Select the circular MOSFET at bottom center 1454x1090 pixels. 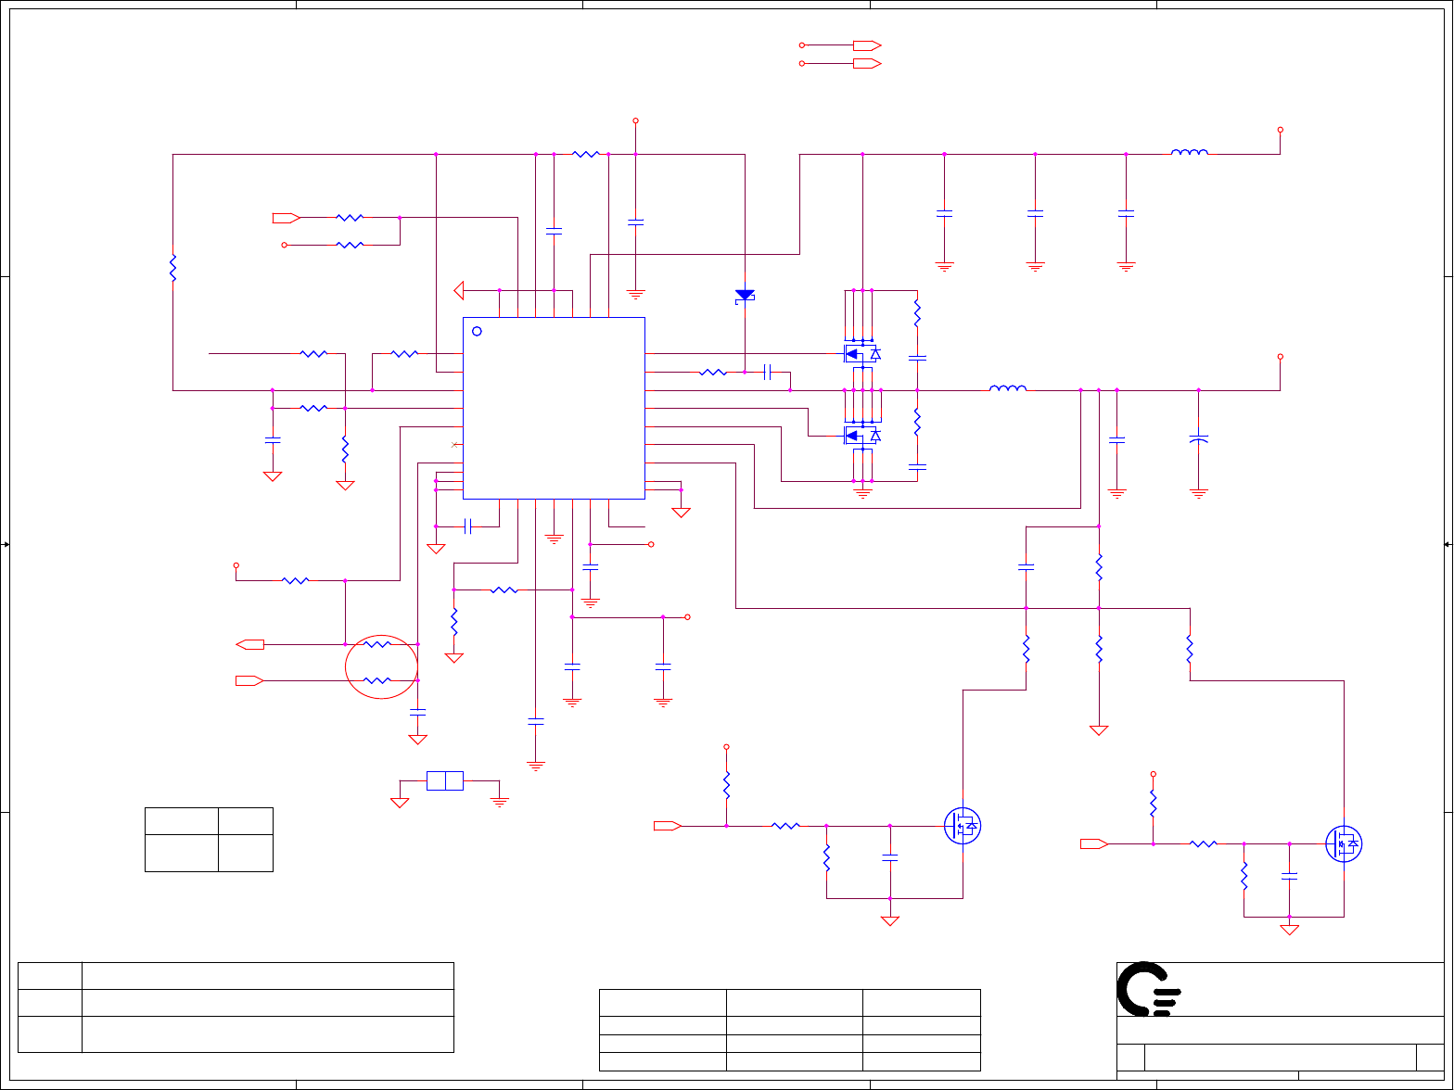(963, 826)
